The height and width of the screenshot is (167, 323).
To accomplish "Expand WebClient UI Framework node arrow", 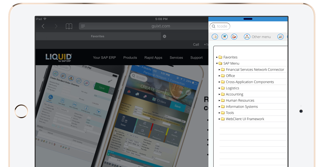I will click(x=220, y=119).
